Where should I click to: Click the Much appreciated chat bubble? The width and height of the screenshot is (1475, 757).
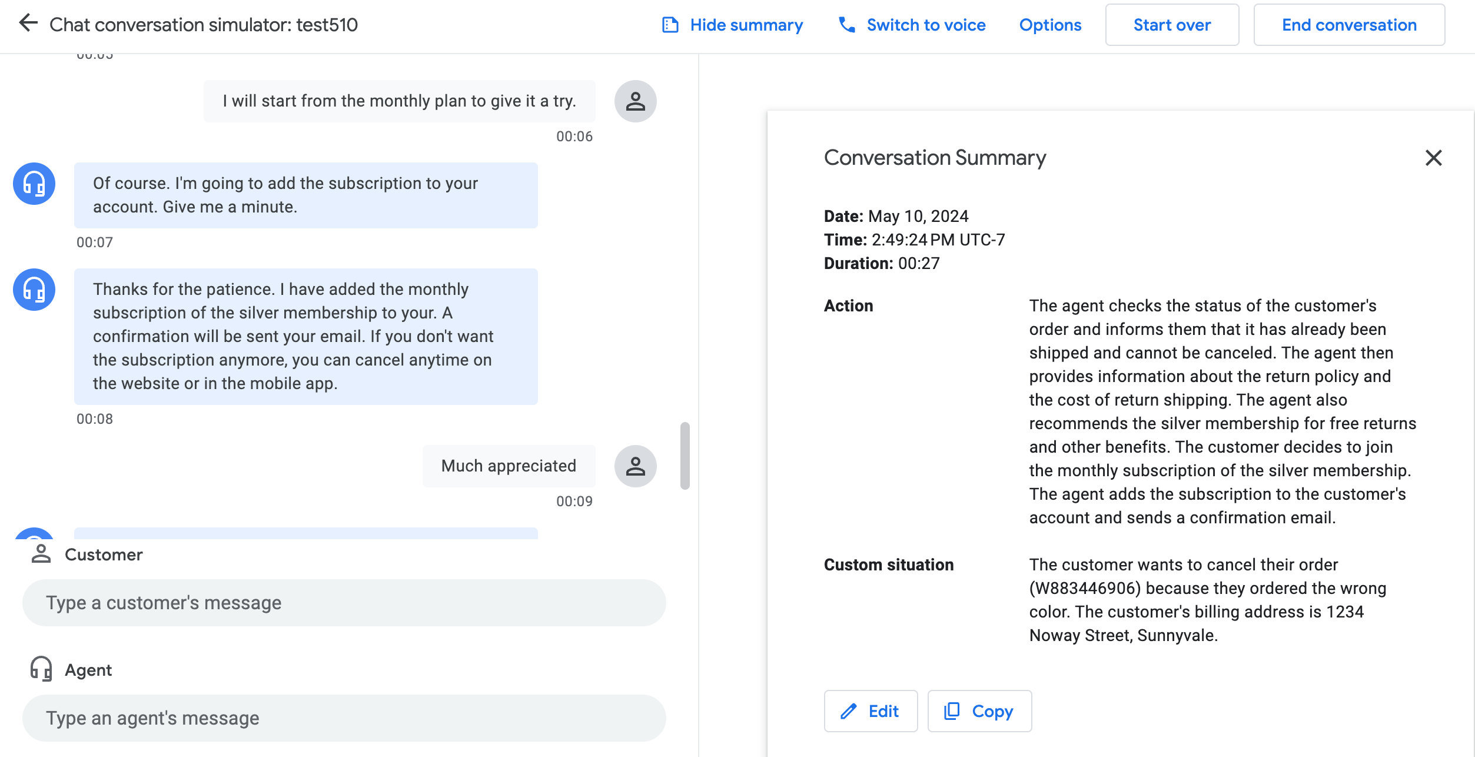click(x=509, y=466)
